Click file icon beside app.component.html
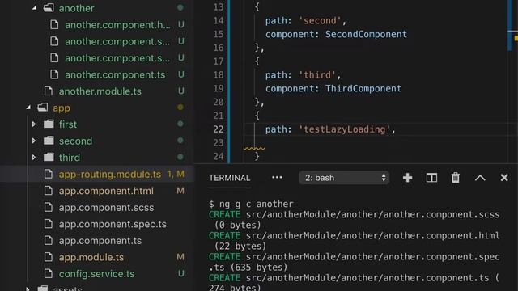Screen dimensions: 518x291 [x=49, y=191]
